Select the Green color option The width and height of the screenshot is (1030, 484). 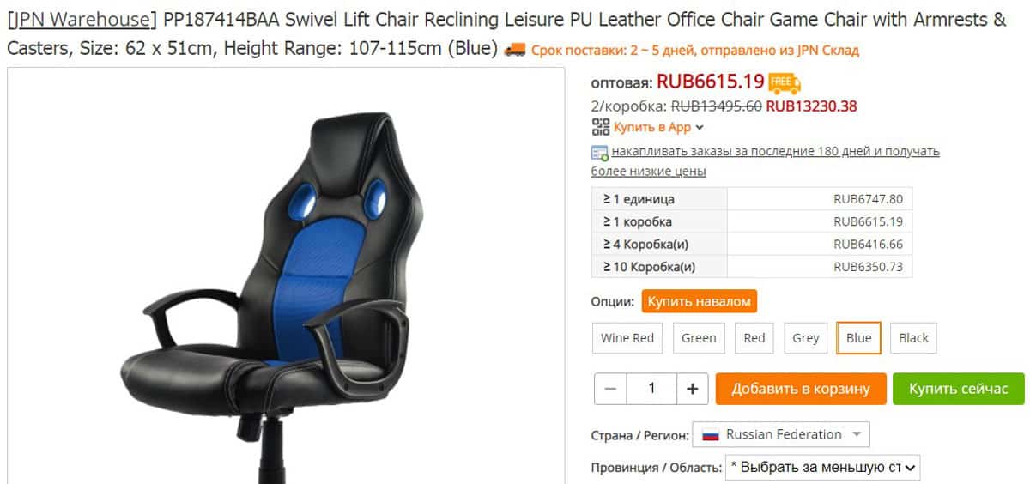(699, 338)
